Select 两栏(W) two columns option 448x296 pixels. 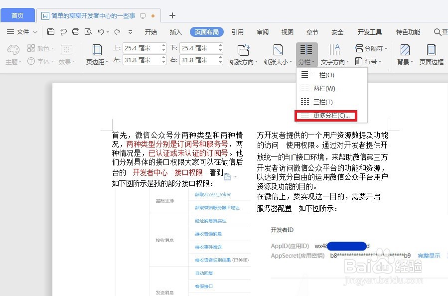pyautogui.click(x=332, y=89)
